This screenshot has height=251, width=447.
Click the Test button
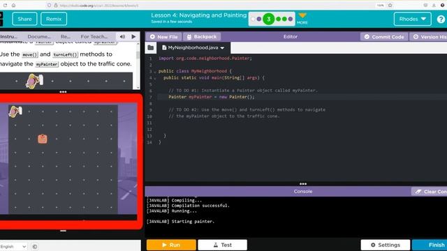point(222,245)
